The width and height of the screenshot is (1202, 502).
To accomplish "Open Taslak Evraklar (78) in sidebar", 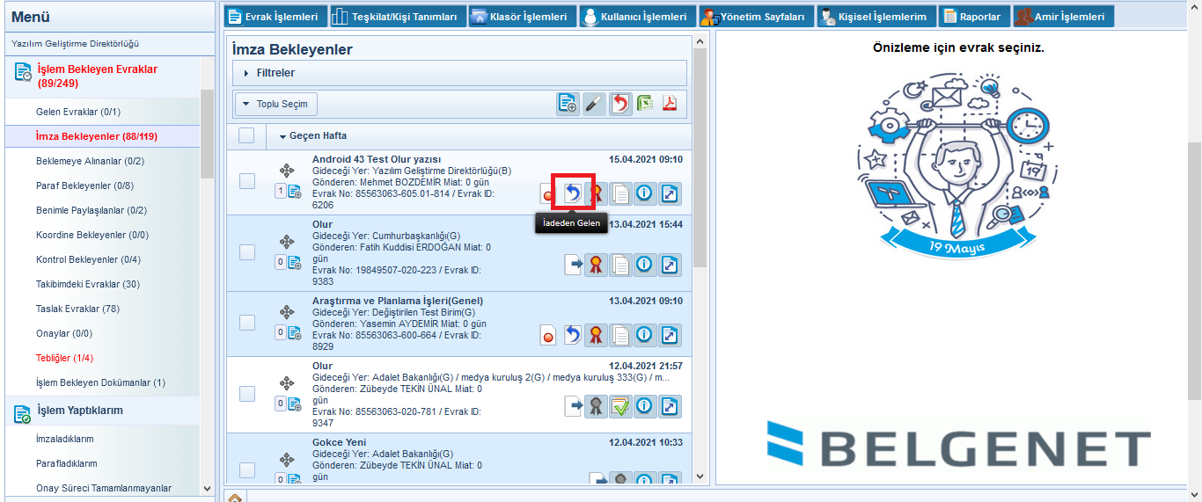I will click(77, 309).
